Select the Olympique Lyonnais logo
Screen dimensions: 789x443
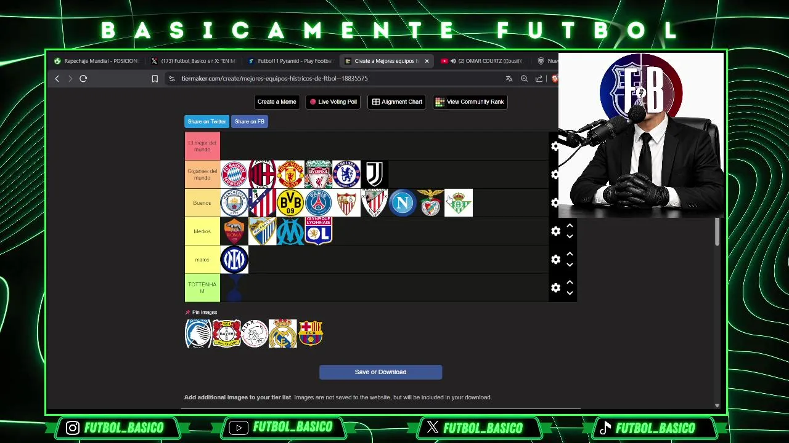(x=319, y=231)
